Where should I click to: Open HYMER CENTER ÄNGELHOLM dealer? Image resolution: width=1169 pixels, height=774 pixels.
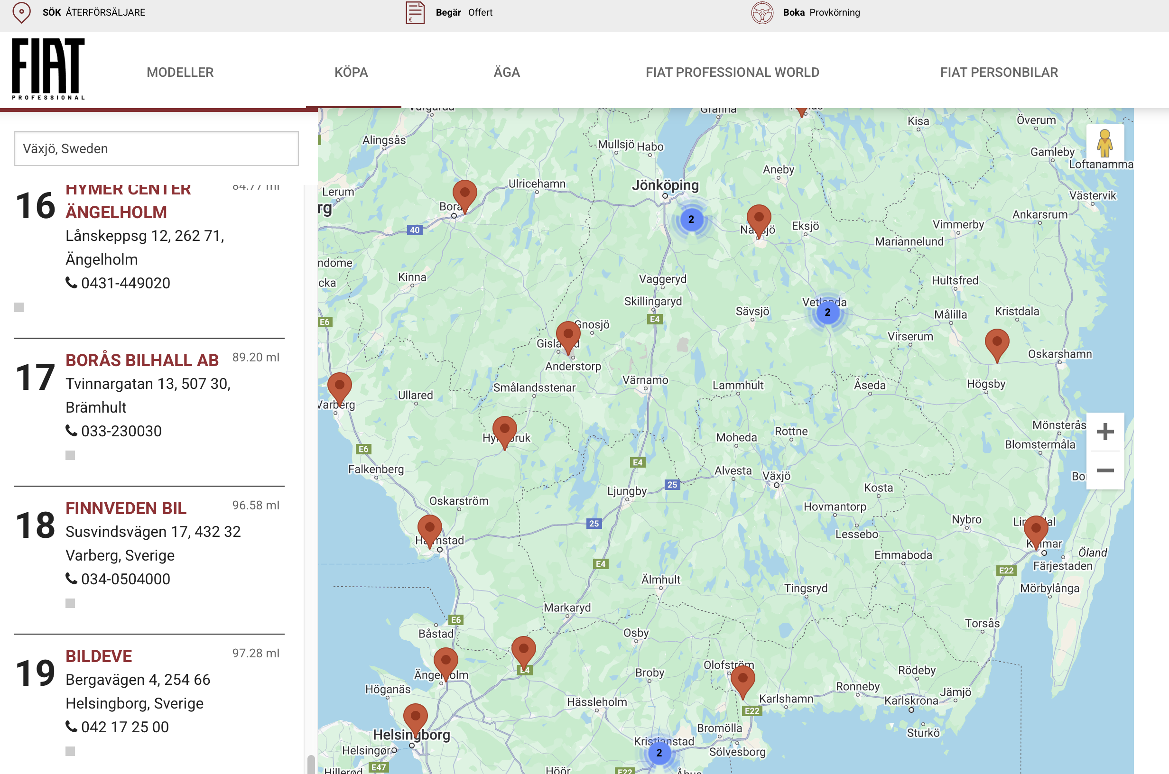click(x=129, y=202)
